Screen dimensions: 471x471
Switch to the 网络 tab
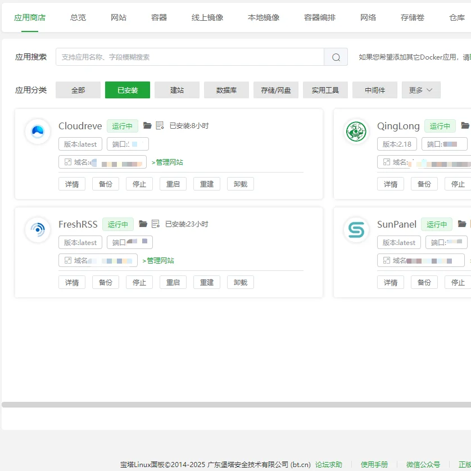coord(368,17)
